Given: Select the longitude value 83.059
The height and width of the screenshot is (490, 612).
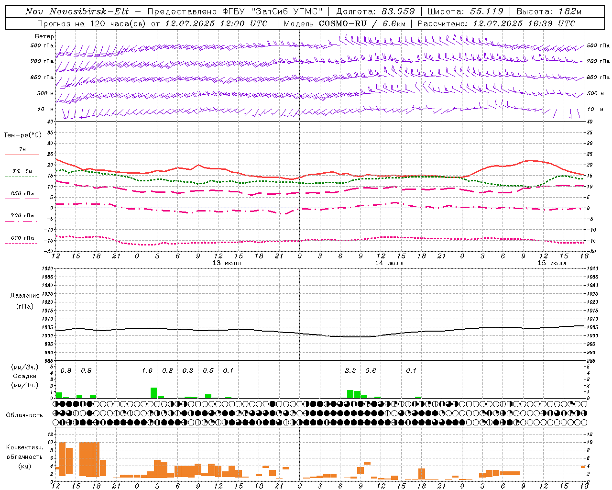Looking at the screenshot, I should (398, 11).
